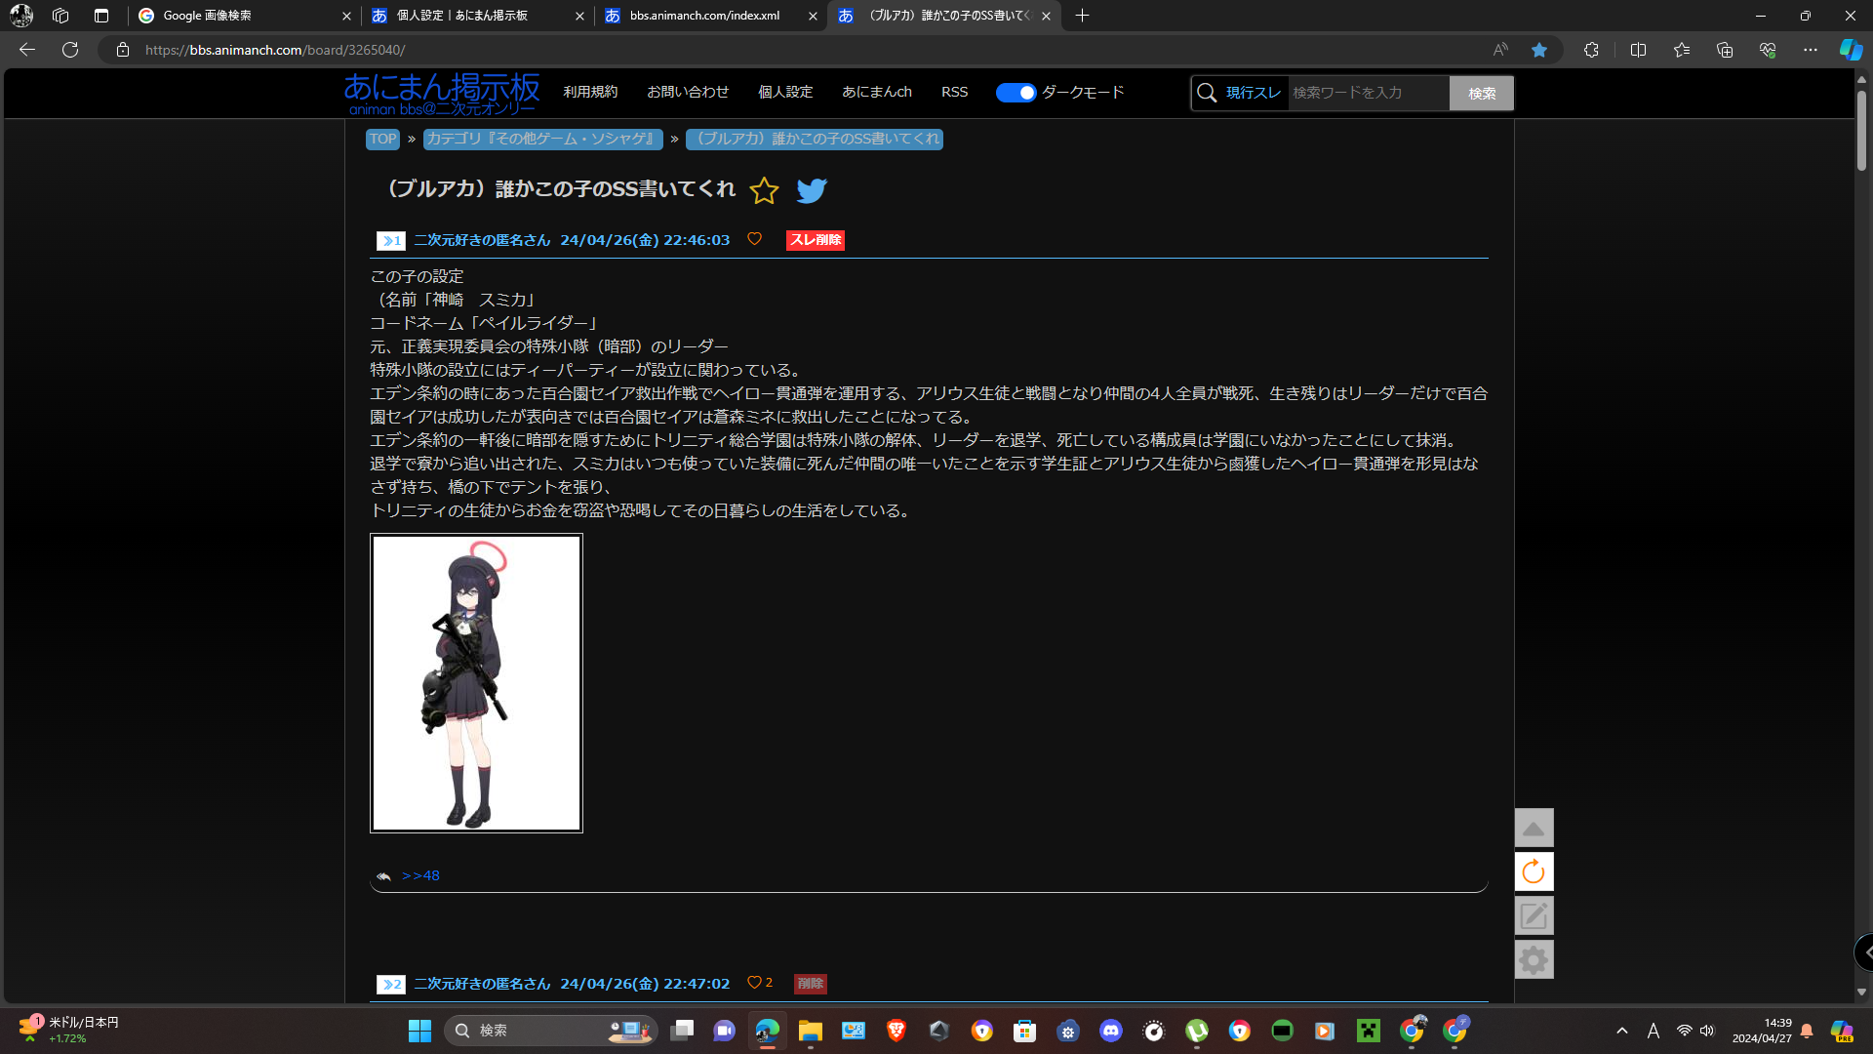Share thread via Twitter bird icon
1873x1054 pixels.
[x=811, y=190]
